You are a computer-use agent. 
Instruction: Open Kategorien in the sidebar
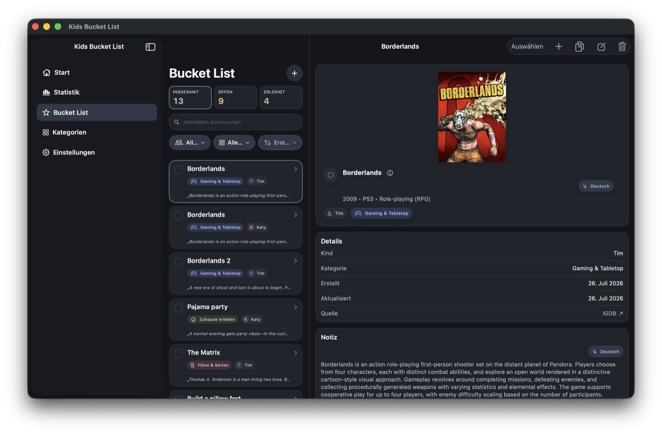[97, 132]
